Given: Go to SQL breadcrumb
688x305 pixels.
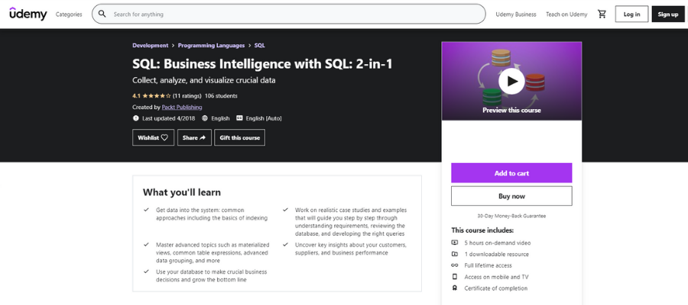Looking at the screenshot, I should click(259, 45).
